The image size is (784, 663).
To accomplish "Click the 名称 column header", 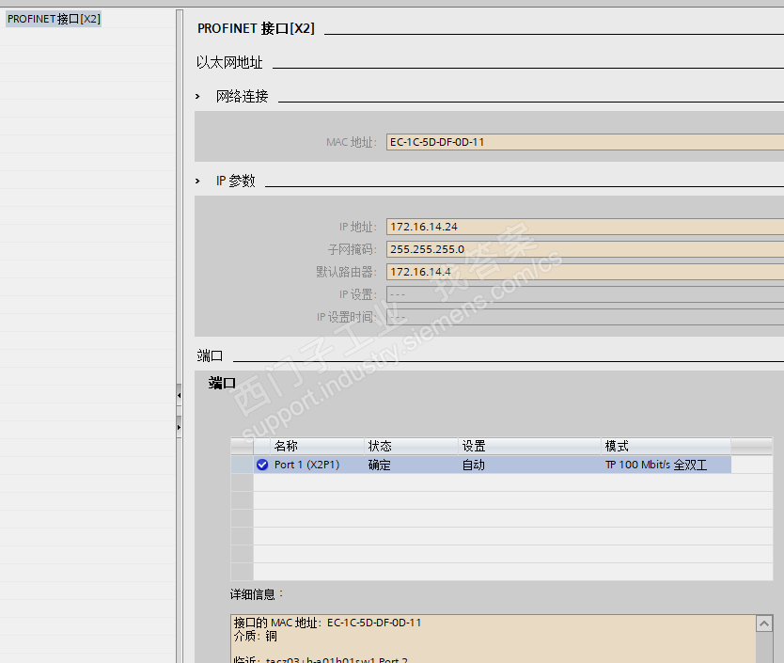I will click(x=317, y=446).
